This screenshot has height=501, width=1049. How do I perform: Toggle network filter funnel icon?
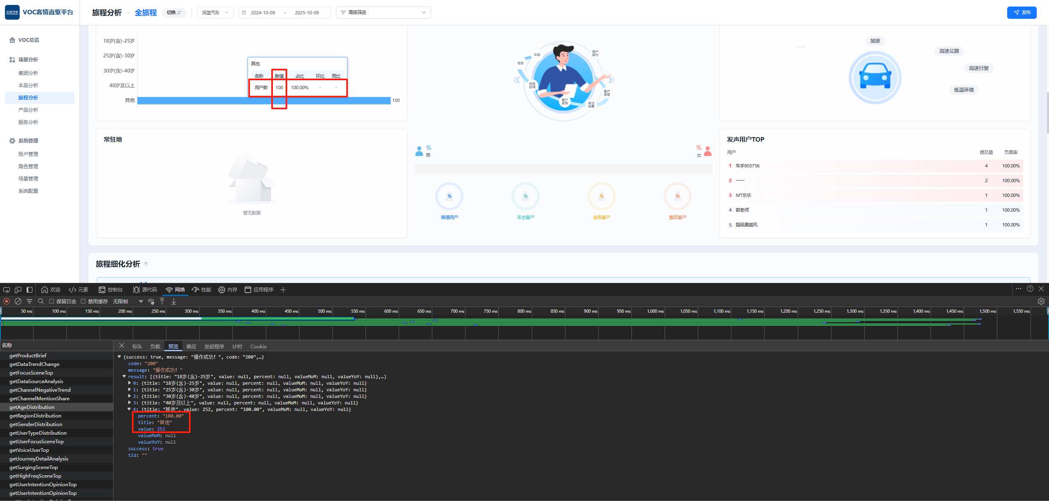tap(30, 301)
